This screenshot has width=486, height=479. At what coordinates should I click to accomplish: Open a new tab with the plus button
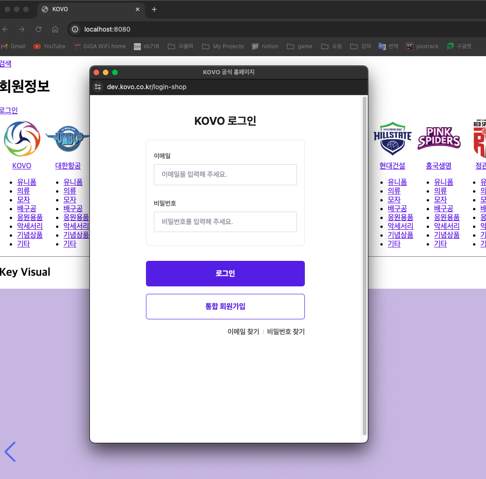[x=154, y=9]
